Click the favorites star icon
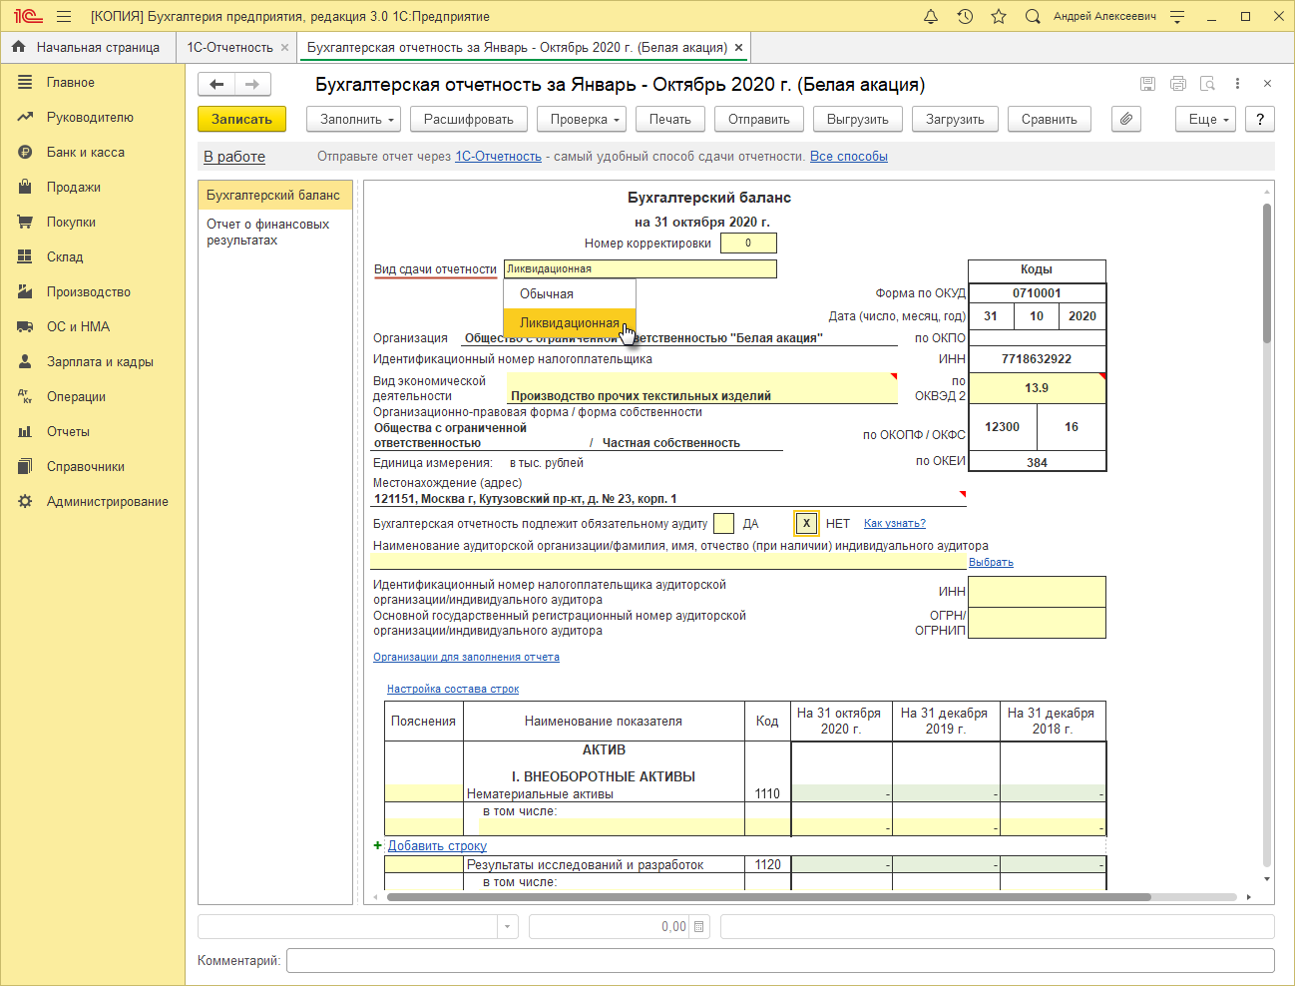 click(x=999, y=17)
